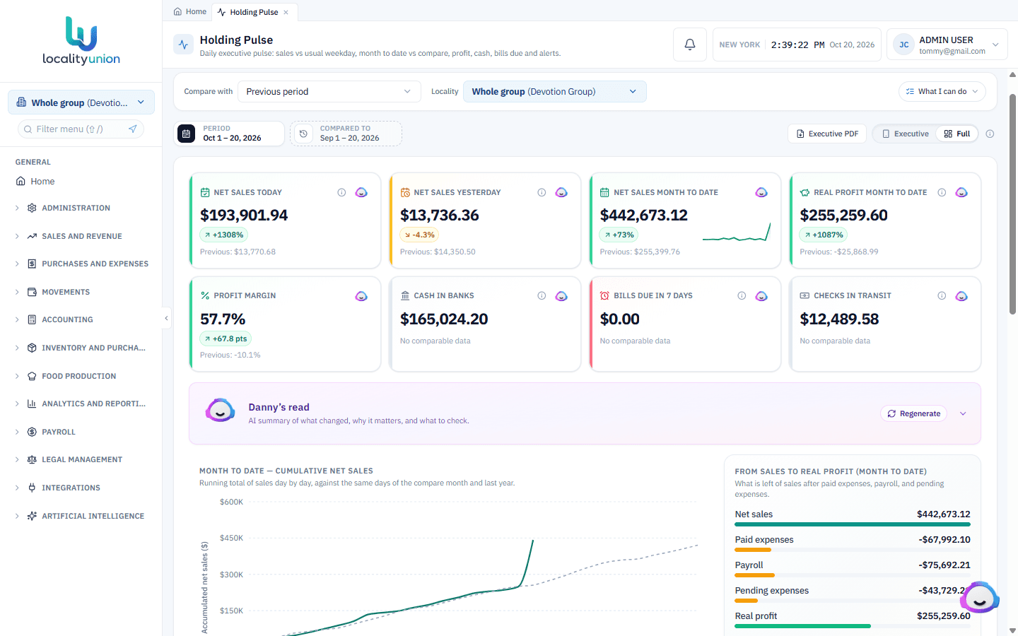
Task: Open sidebar Whole group locality selector
Action: coord(81,102)
